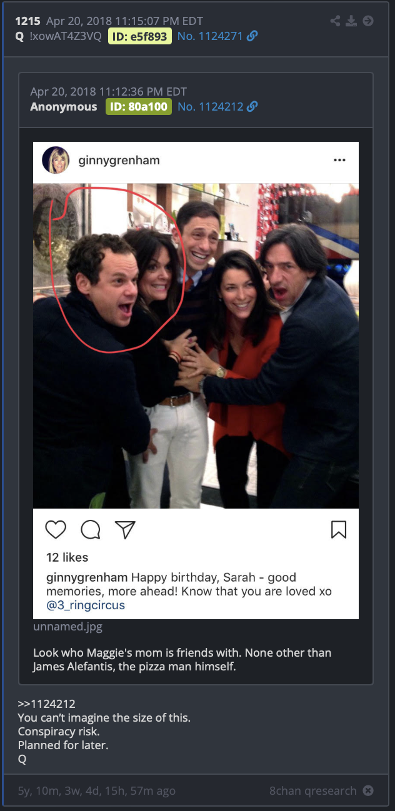The width and height of the screenshot is (395, 811).
Task: Click link icon beside No. 1124271
Action: tap(252, 36)
